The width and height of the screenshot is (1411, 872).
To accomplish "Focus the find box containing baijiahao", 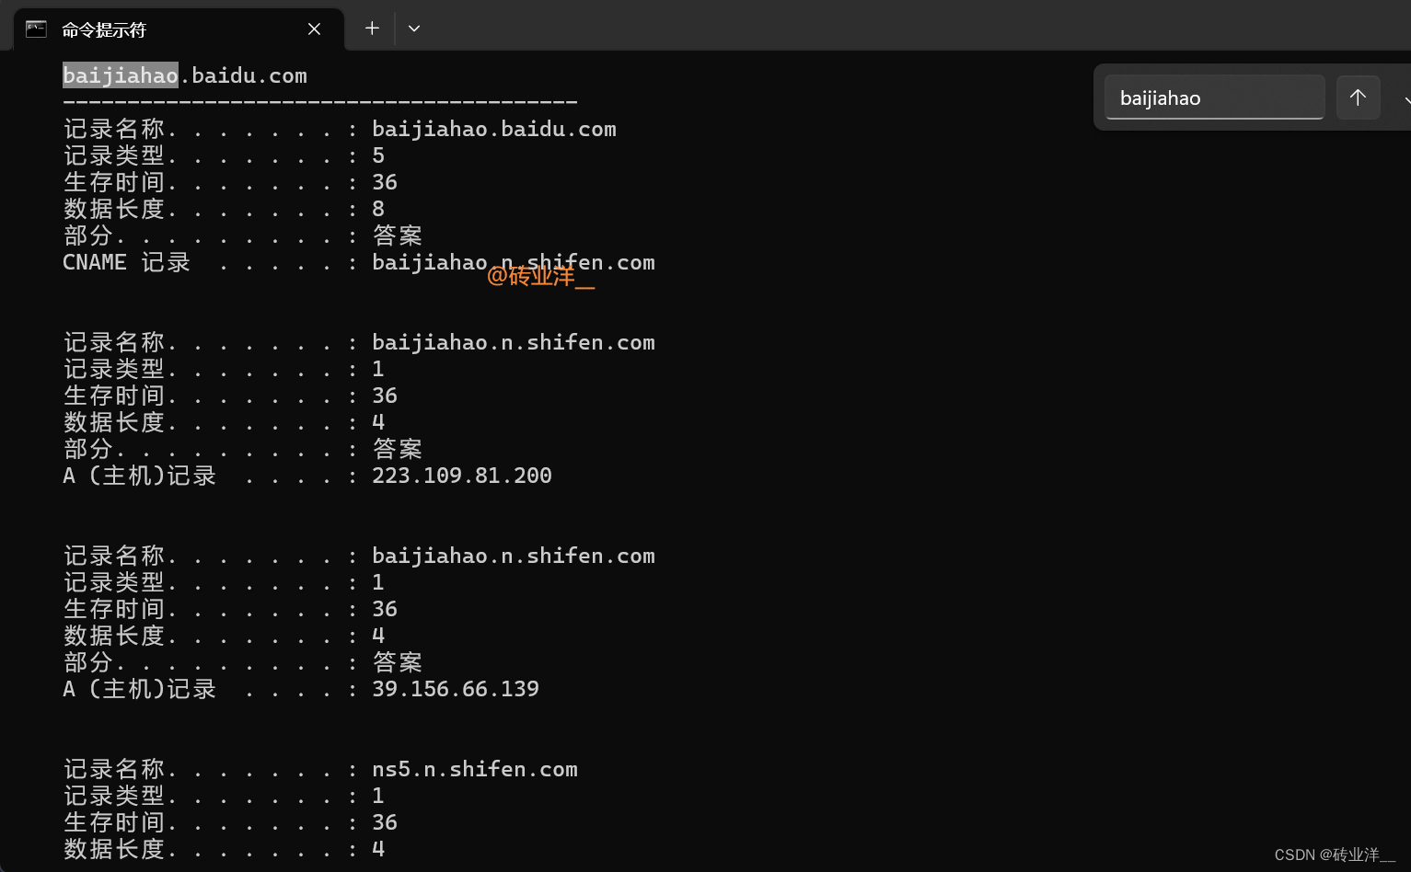I will (x=1213, y=98).
